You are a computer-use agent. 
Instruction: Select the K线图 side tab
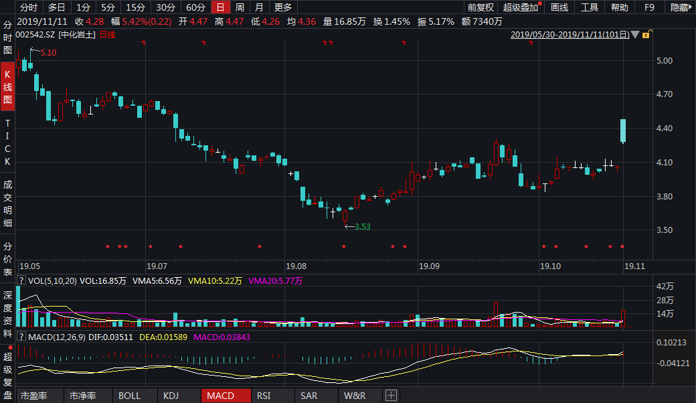7,86
